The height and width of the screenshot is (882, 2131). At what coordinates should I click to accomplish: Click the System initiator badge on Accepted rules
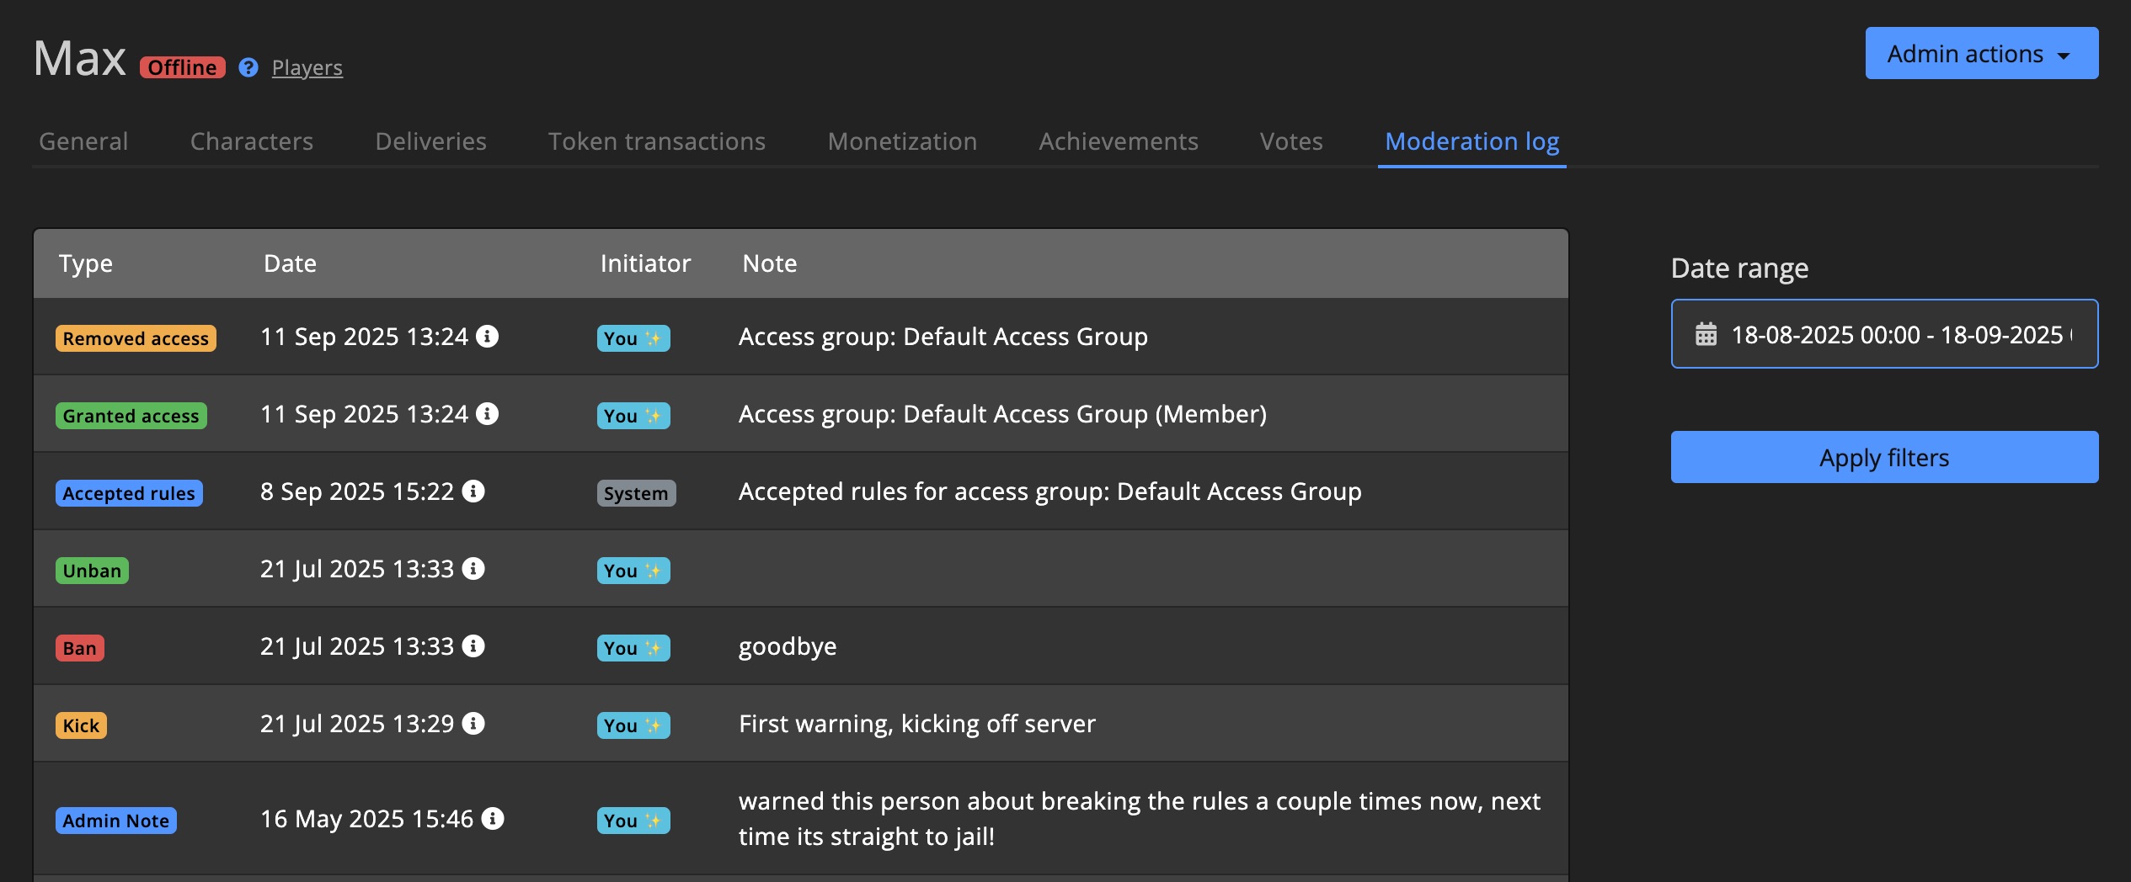click(x=636, y=492)
